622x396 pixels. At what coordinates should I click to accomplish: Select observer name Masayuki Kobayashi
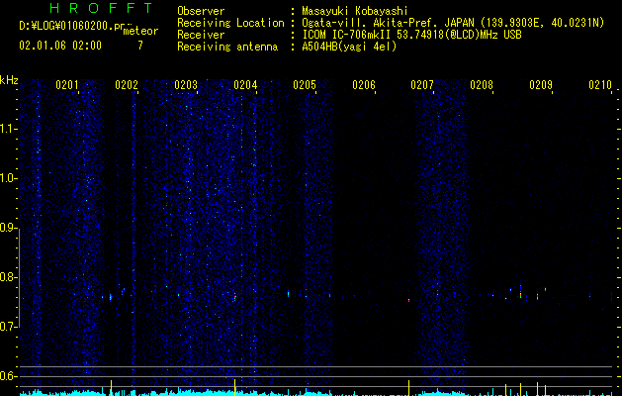355,11
